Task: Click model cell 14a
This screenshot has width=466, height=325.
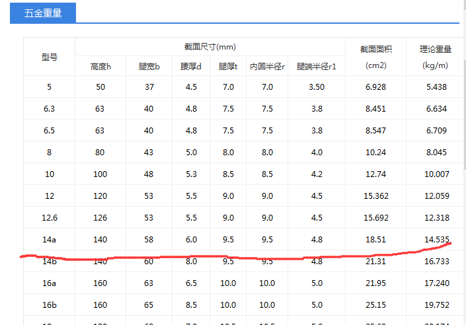Action: [49, 239]
